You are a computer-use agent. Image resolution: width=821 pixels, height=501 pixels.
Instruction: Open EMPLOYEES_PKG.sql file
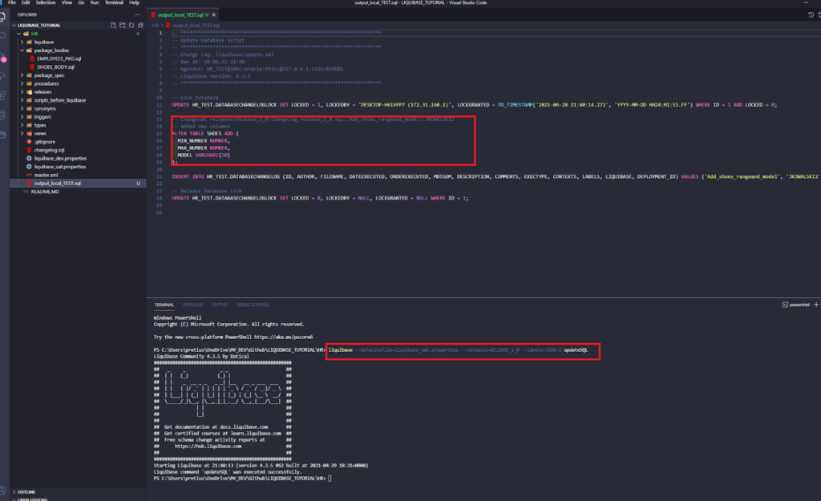78,59
